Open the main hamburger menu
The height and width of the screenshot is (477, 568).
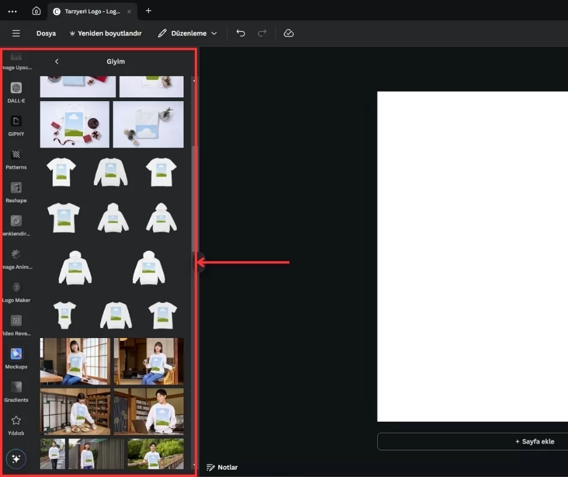coord(16,33)
